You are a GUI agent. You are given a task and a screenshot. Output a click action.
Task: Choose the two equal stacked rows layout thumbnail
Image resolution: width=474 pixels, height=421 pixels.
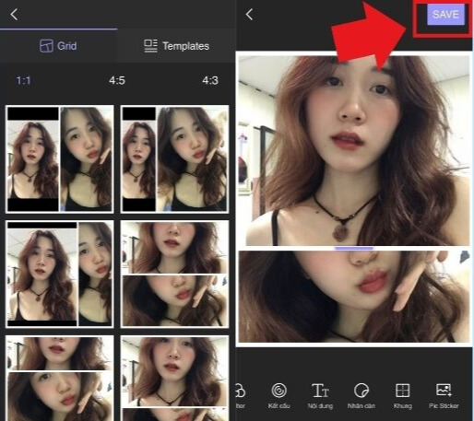[x=174, y=274]
